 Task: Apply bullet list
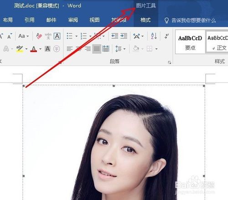(70, 36)
